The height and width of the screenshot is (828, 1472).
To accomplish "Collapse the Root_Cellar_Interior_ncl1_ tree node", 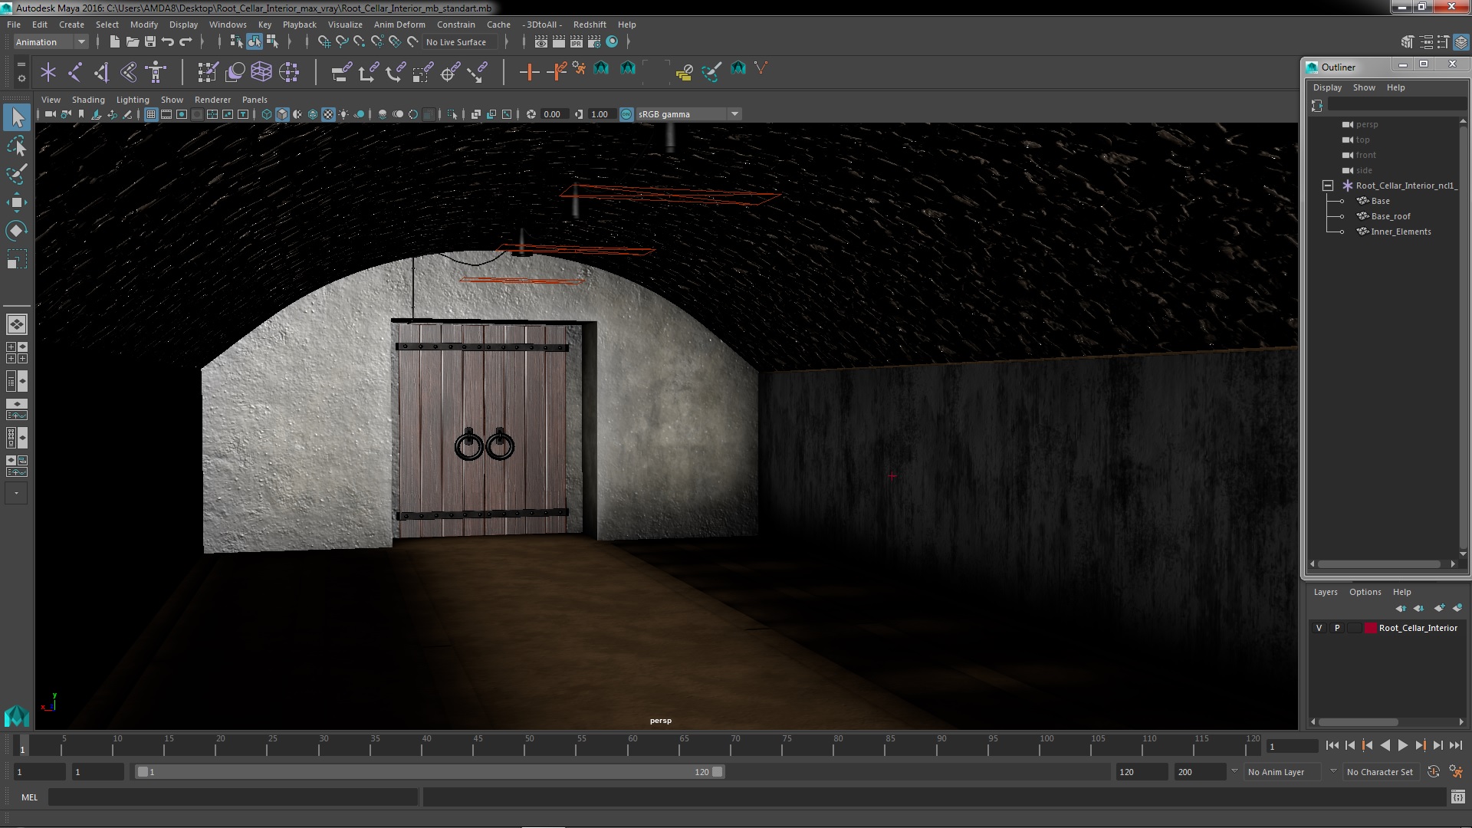I will point(1328,186).
